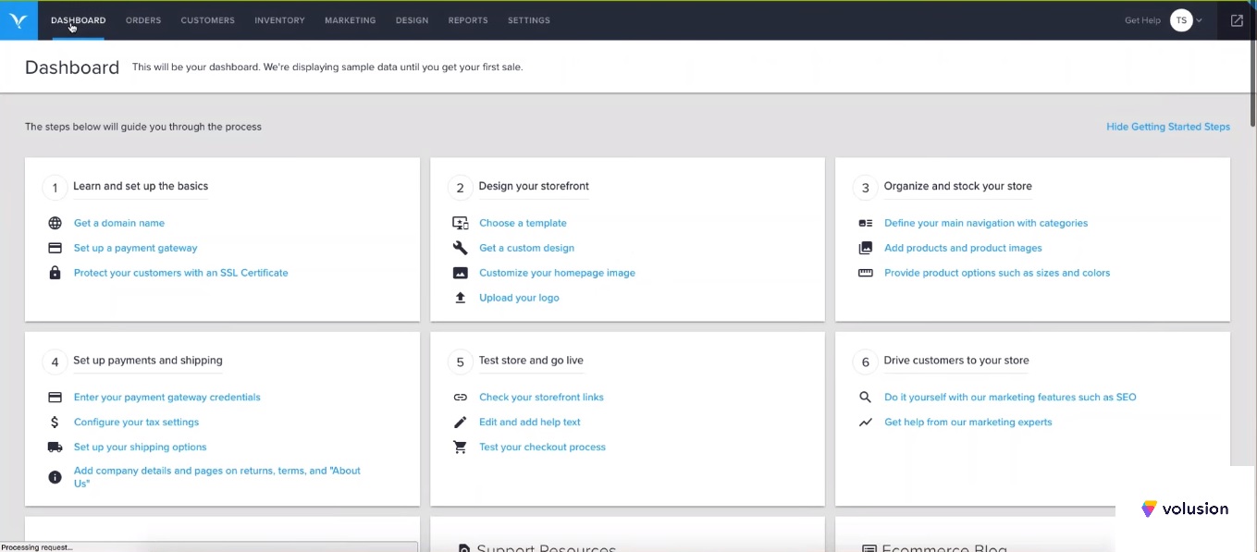
Task: Switch to the Marketing menu
Action: coord(350,20)
